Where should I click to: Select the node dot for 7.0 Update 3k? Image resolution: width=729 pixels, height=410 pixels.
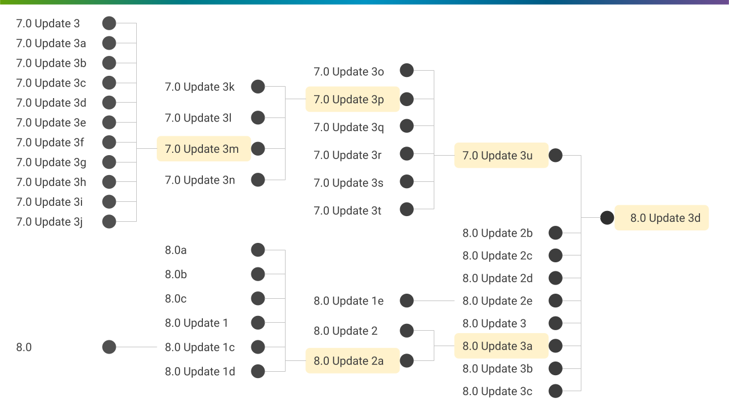coord(258,87)
